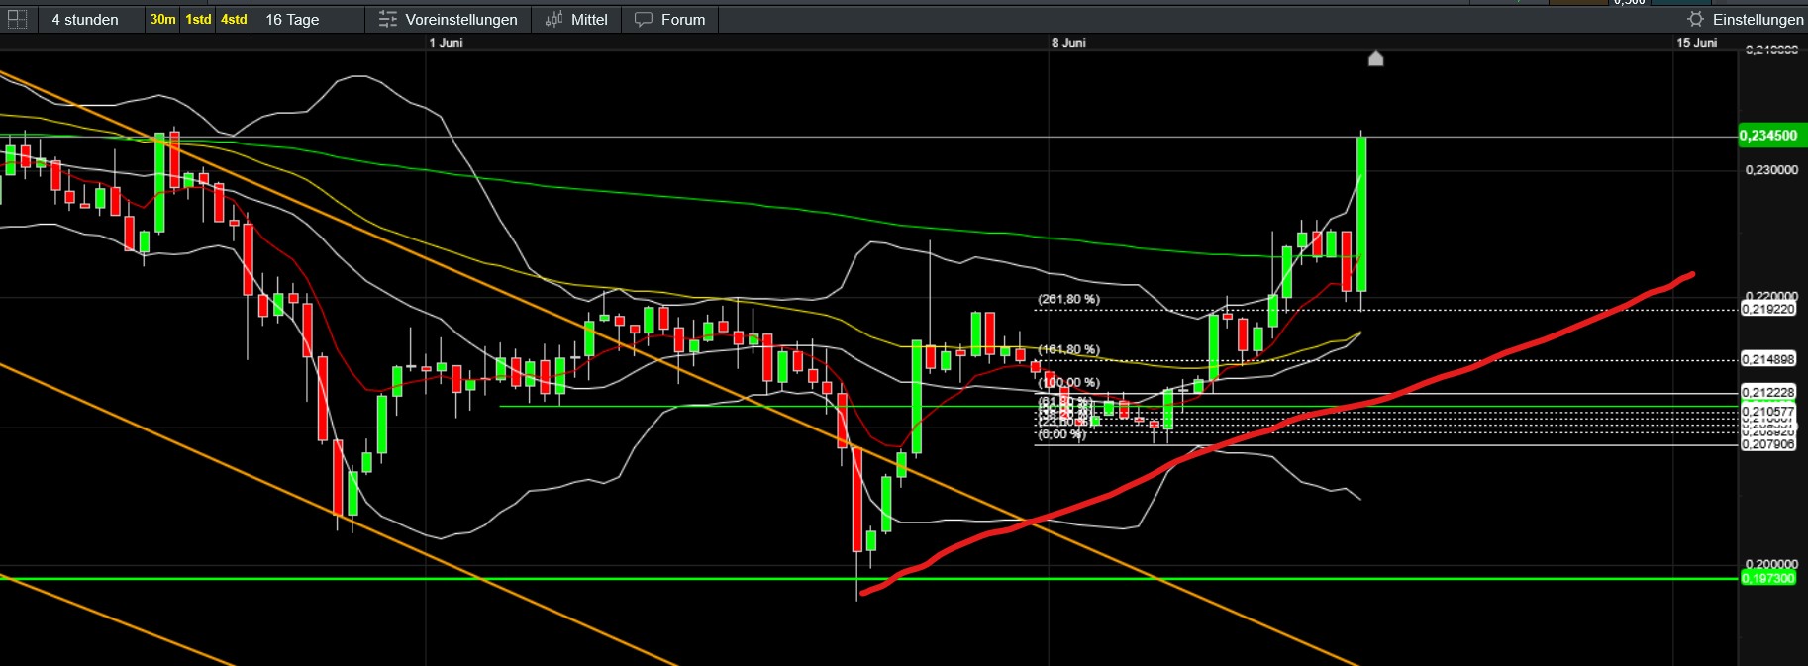
Task: Switch to the 4std interval
Action: coord(234,20)
